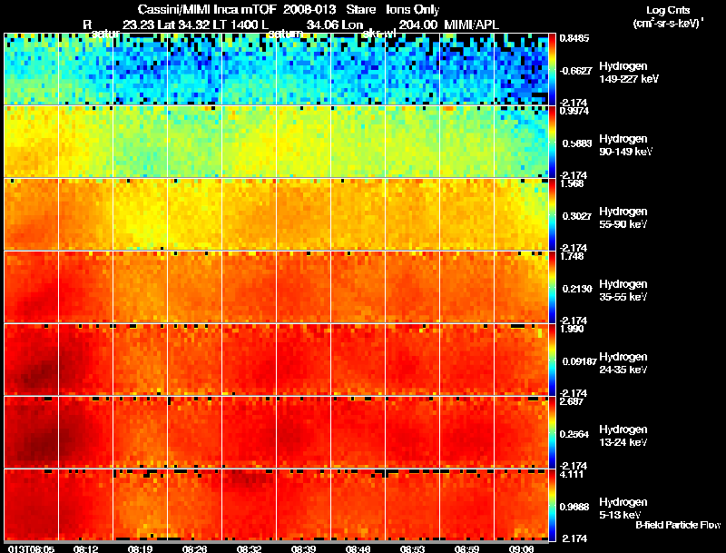Click the '4.111' colorbar maximum value

[572, 474]
